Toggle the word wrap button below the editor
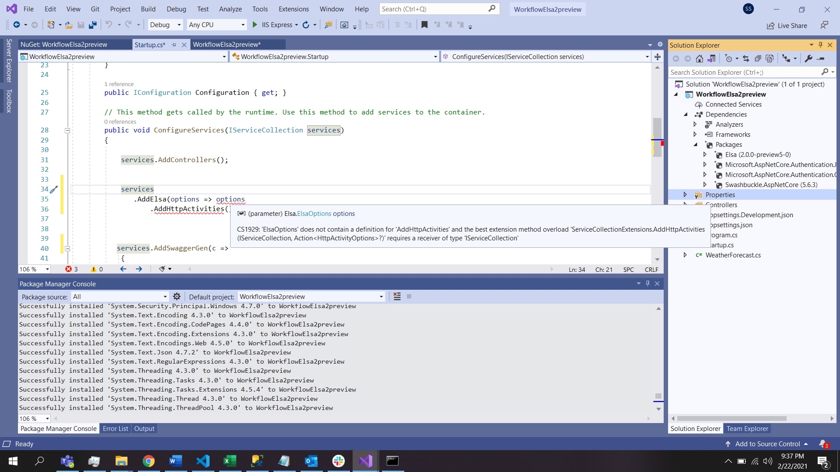This screenshot has width=840, height=472. click(x=162, y=269)
